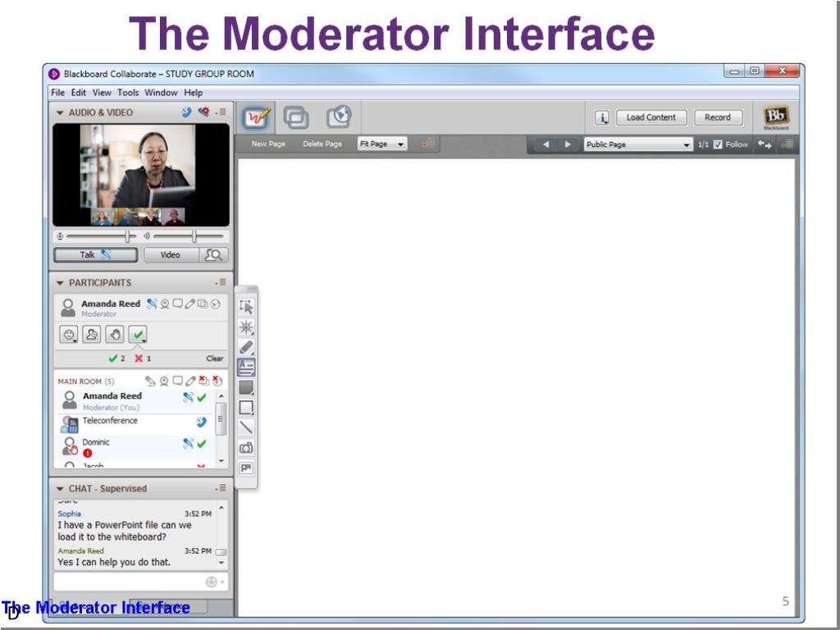Click the New Page button

coord(268,144)
